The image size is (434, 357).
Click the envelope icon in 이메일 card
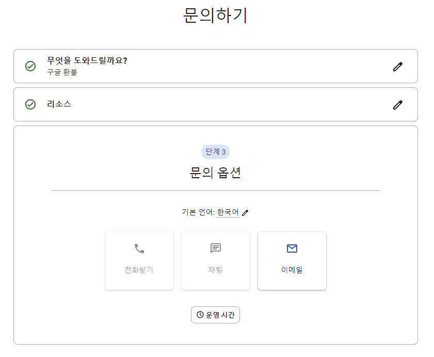pos(292,249)
